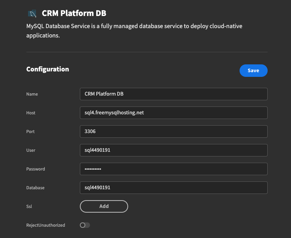Focus the Name input field
The image size is (291, 238).
173,94
